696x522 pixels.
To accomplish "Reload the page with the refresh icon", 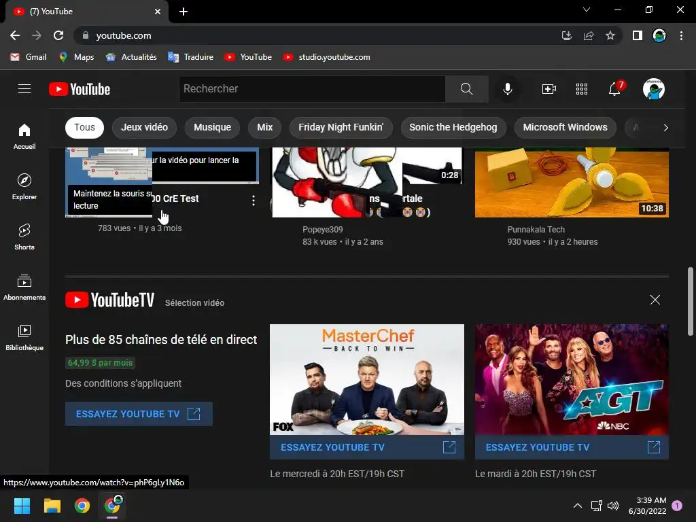I will click(x=58, y=35).
